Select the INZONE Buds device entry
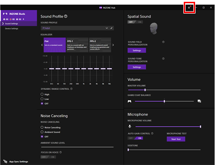Screen dimensions: 215x165 coord(19,16)
